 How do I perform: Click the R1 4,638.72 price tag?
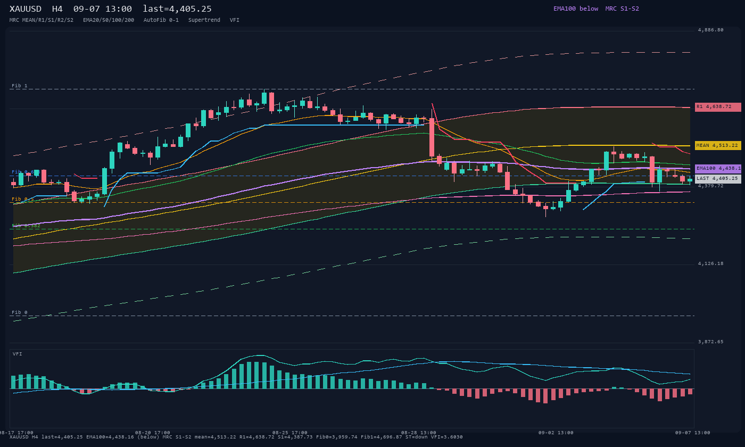coord(718,107)
